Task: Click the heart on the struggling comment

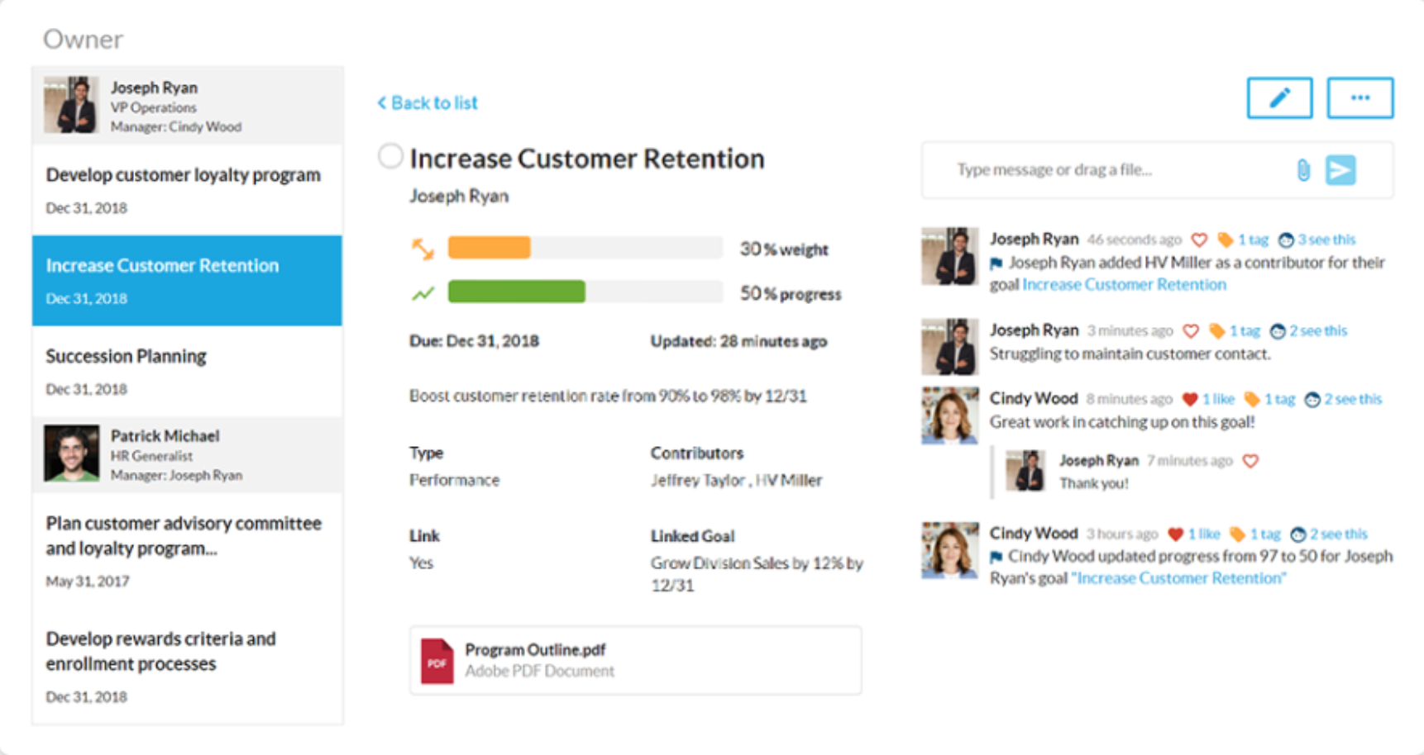Action: pos(1191,330)
